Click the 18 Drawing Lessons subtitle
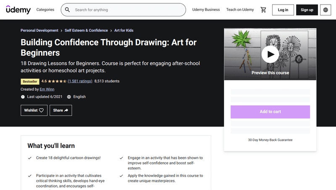The height and width of the screenshot is (190, 336). point(110,67)
